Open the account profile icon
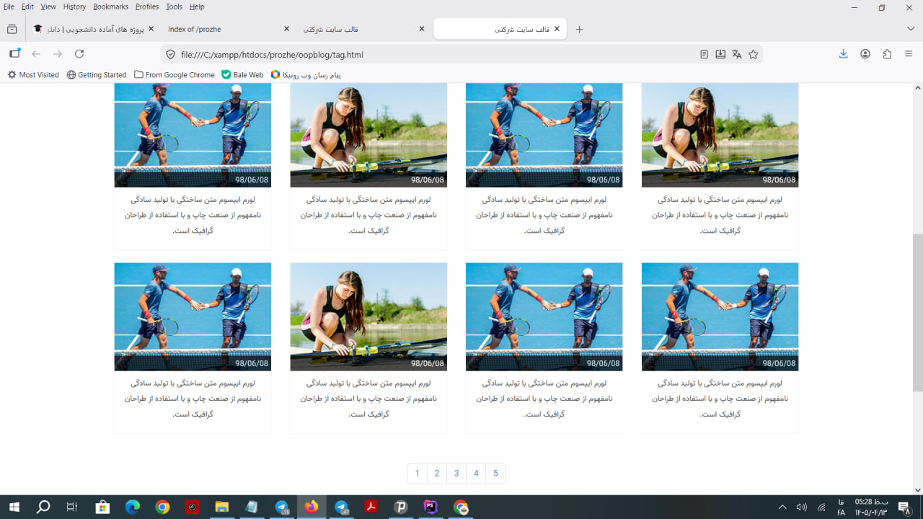Image resolution: width=923 pixels, height=519 pixels. tap(865, 54)
